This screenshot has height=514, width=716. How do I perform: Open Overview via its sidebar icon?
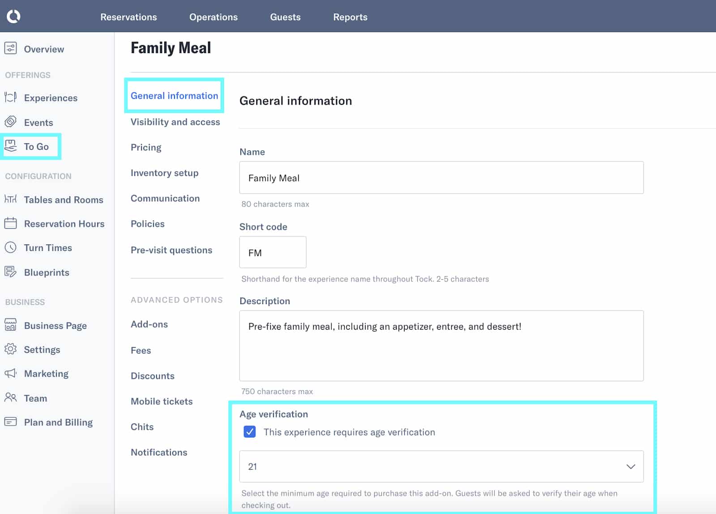(x=11, y=48)
